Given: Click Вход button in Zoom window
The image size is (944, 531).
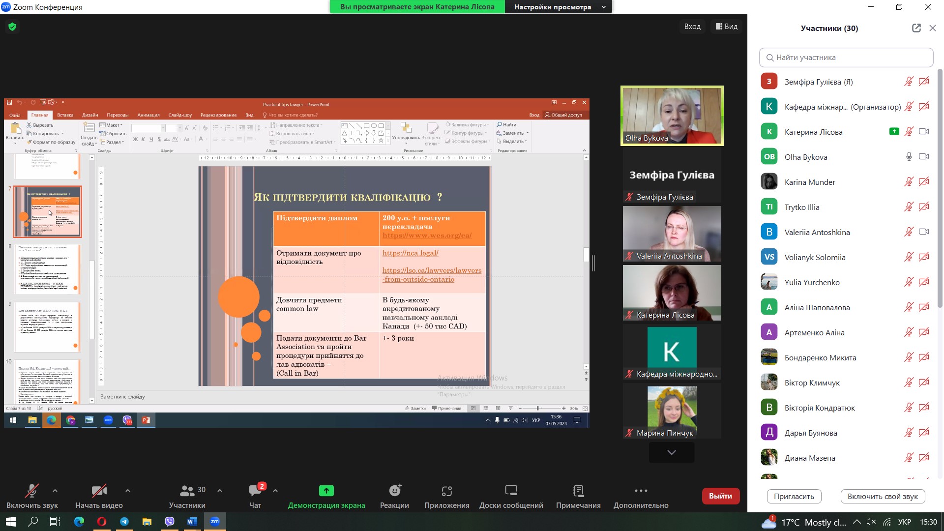Looking at the screenshot, I should coord(692,27).
